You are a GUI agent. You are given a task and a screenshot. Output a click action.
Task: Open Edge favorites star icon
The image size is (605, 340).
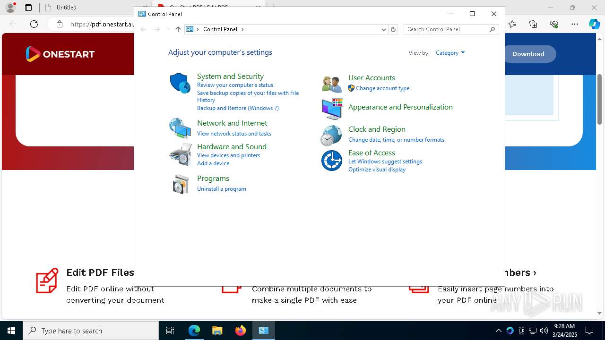512,24
